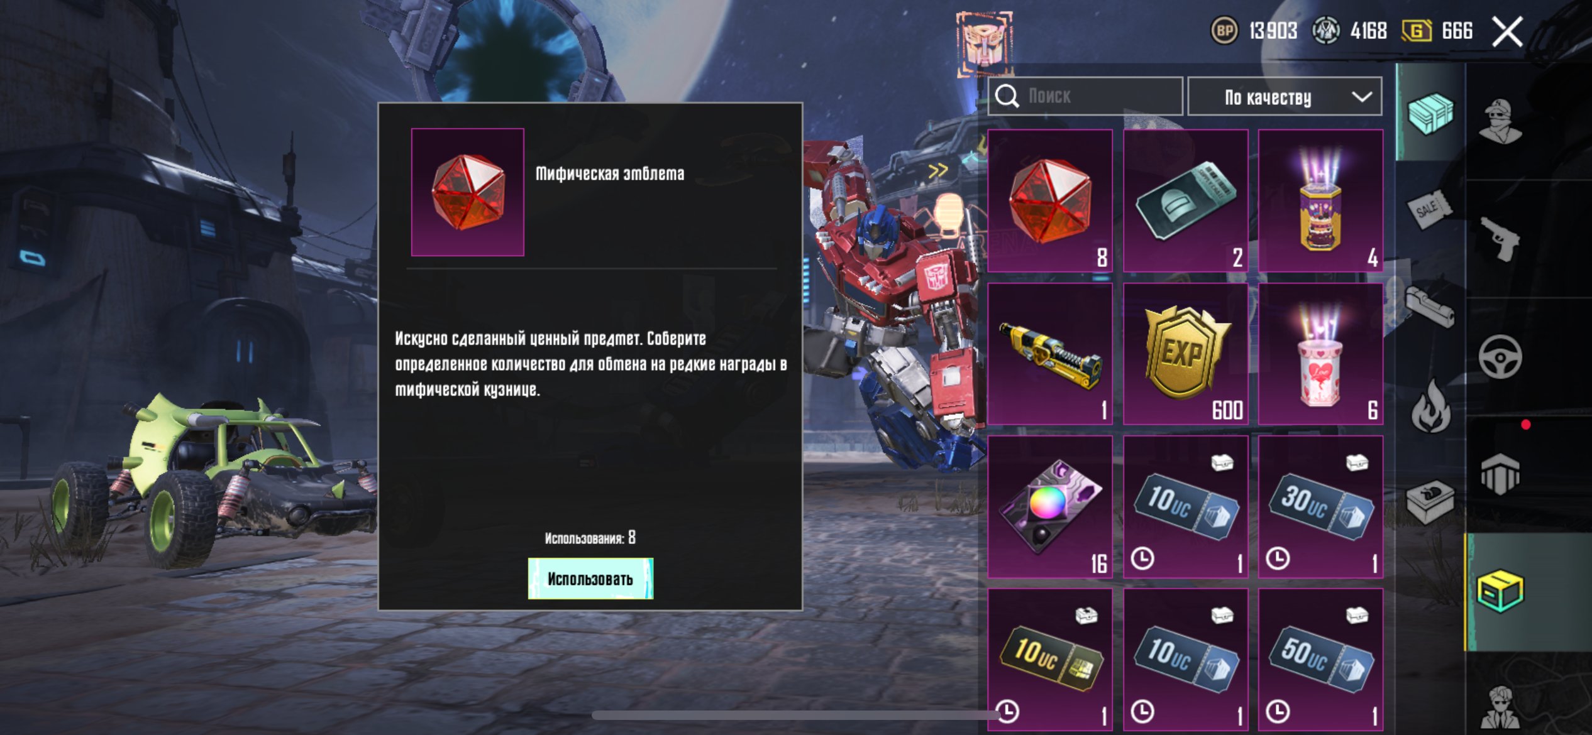Select the birthday cake crate item
Viewport: 1592px width, 735px height.
point(1320,201)
